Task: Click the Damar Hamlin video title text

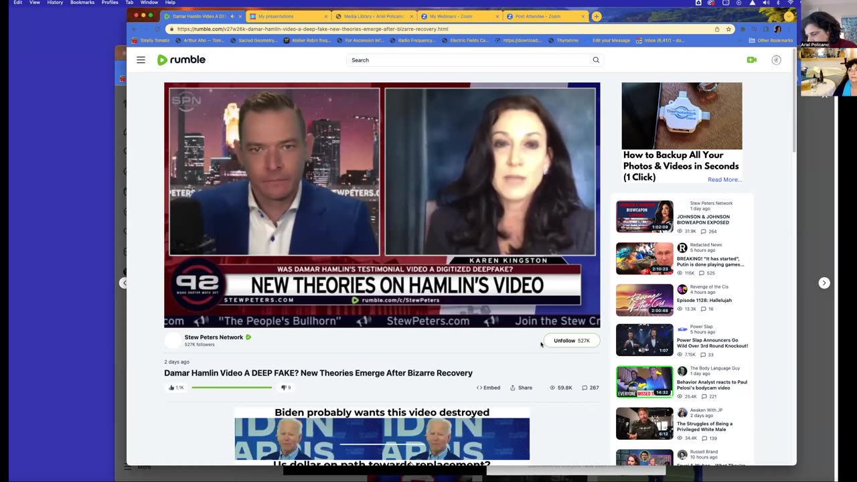Action: point(318,373)
